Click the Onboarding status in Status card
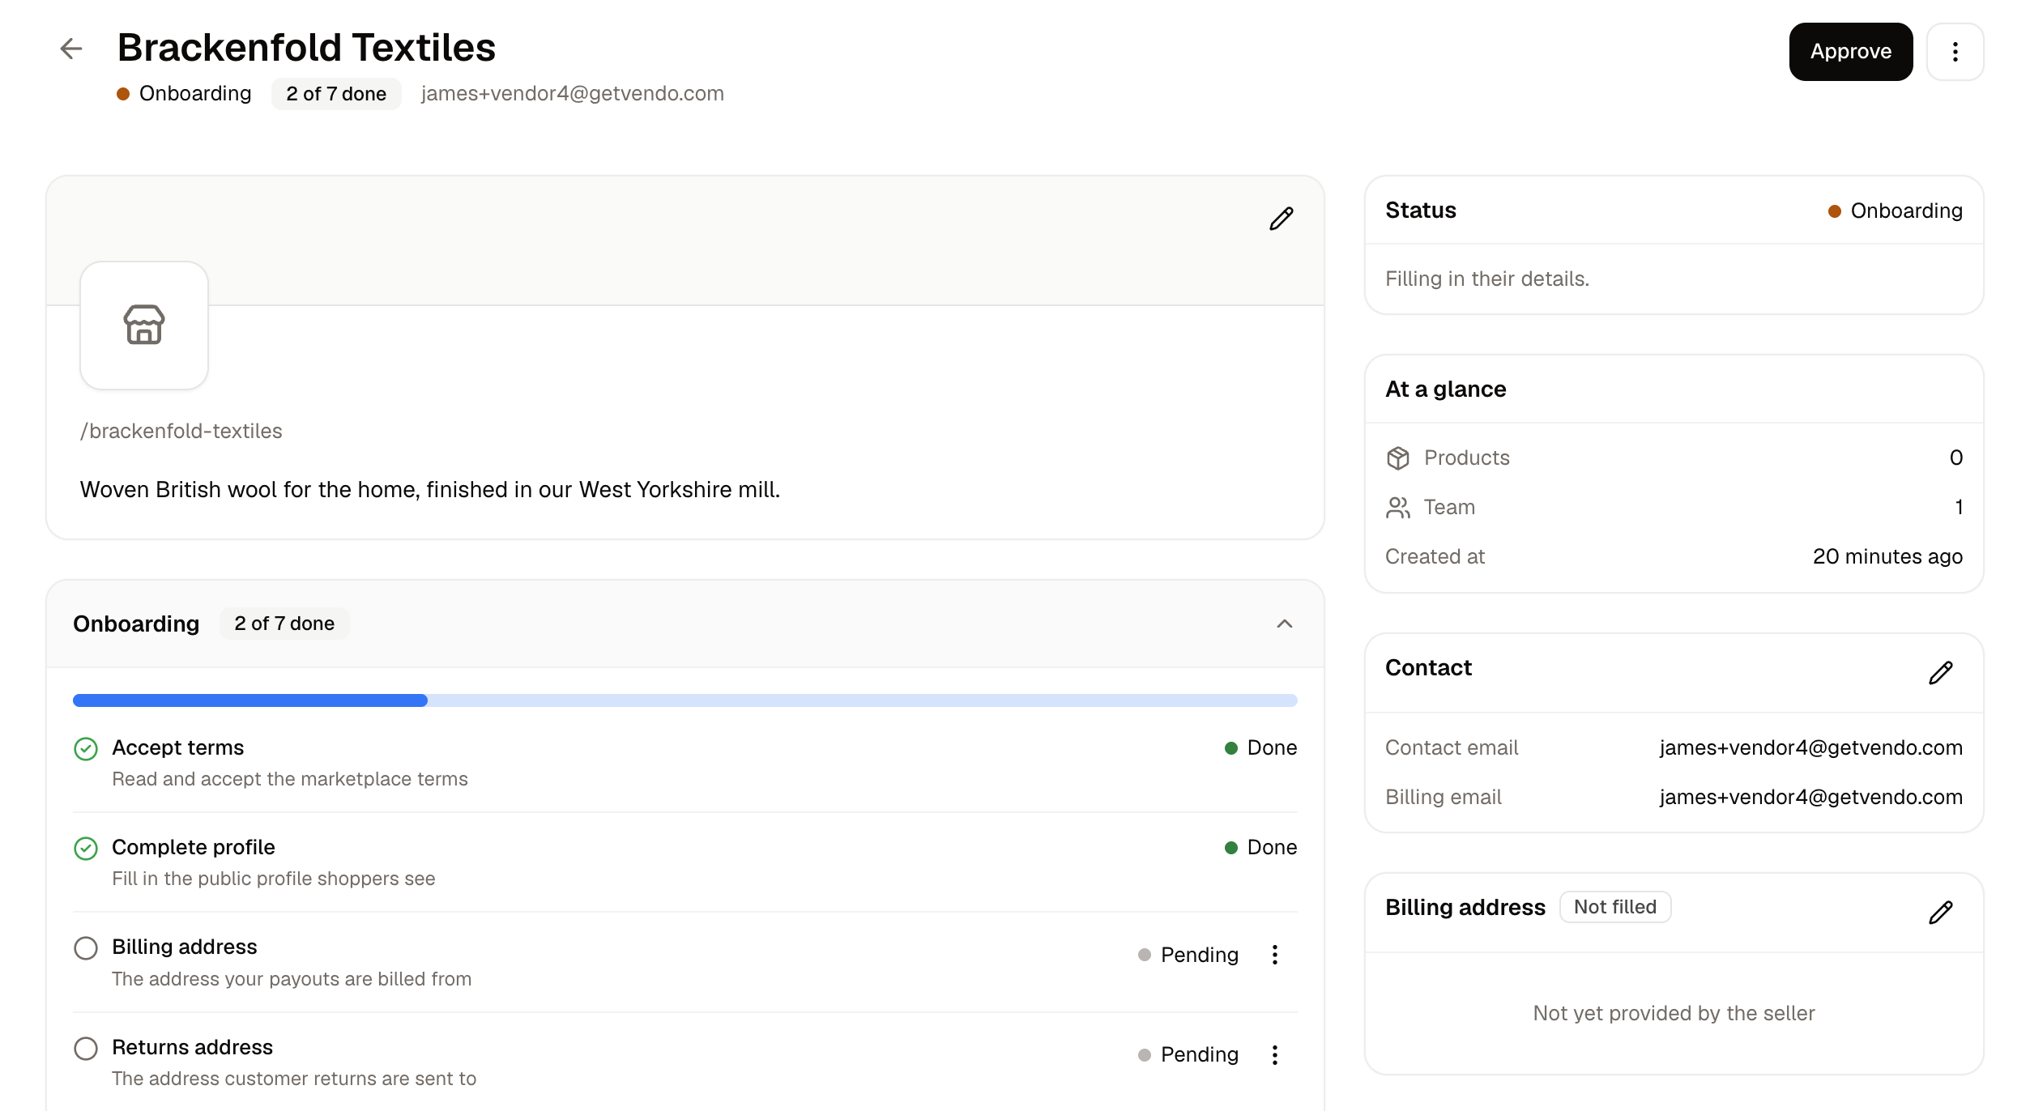Viewport: 2030px width, 1111px height. [1895, 211]
